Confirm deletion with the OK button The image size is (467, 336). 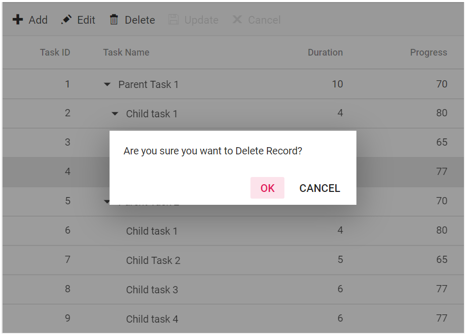[267, 188]
